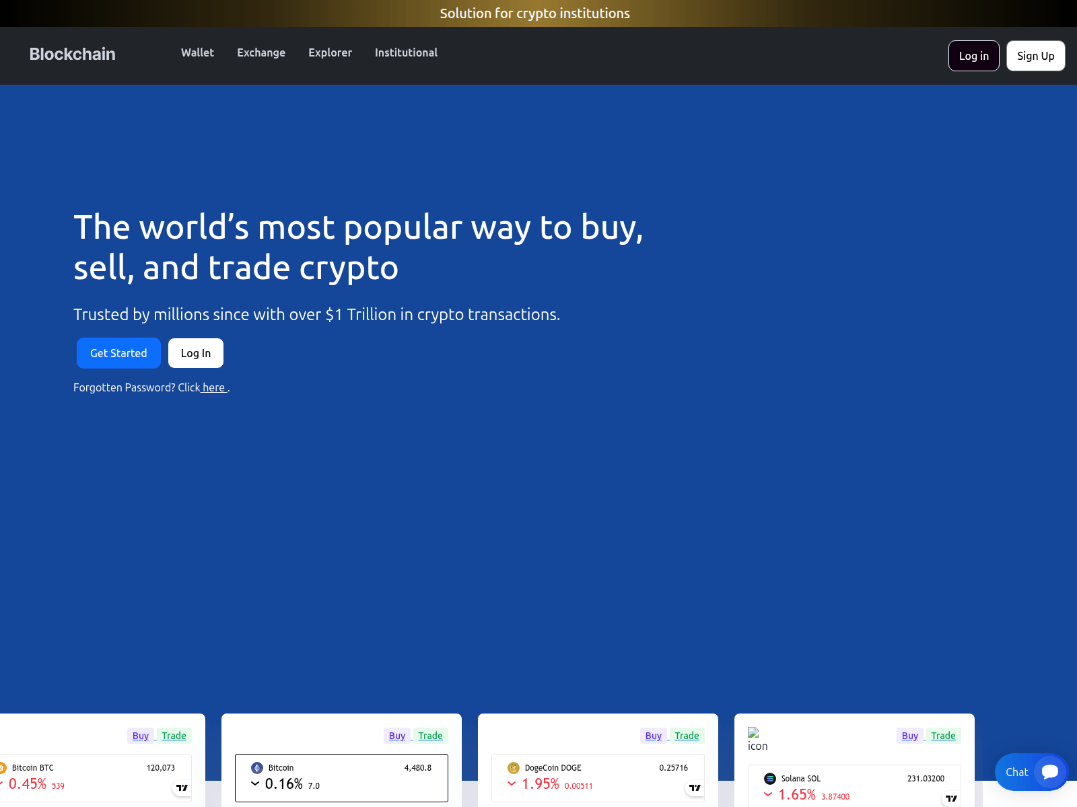Click Trade in the 4,480.8 Bitcoin card

(x=430, y=736)
